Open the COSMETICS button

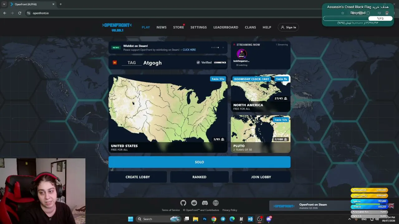coord(220,63)
